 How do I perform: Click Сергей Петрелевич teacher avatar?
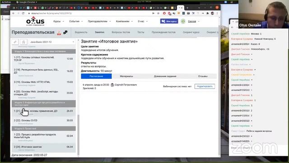pyautogui.click(x=112, y=85)
